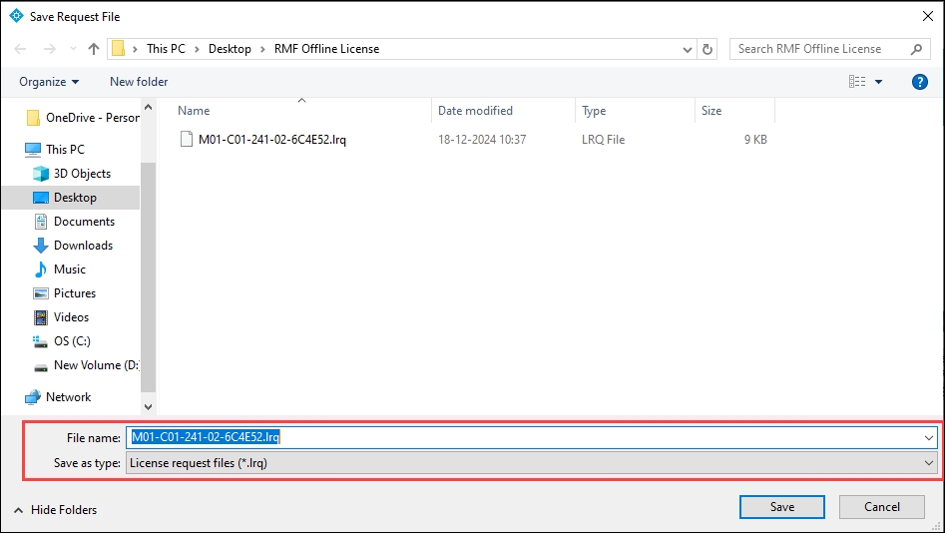This screenshot has height=533, width=945.
Task: Click New folder in the toolbar
Action: click(x=139, y=82)
